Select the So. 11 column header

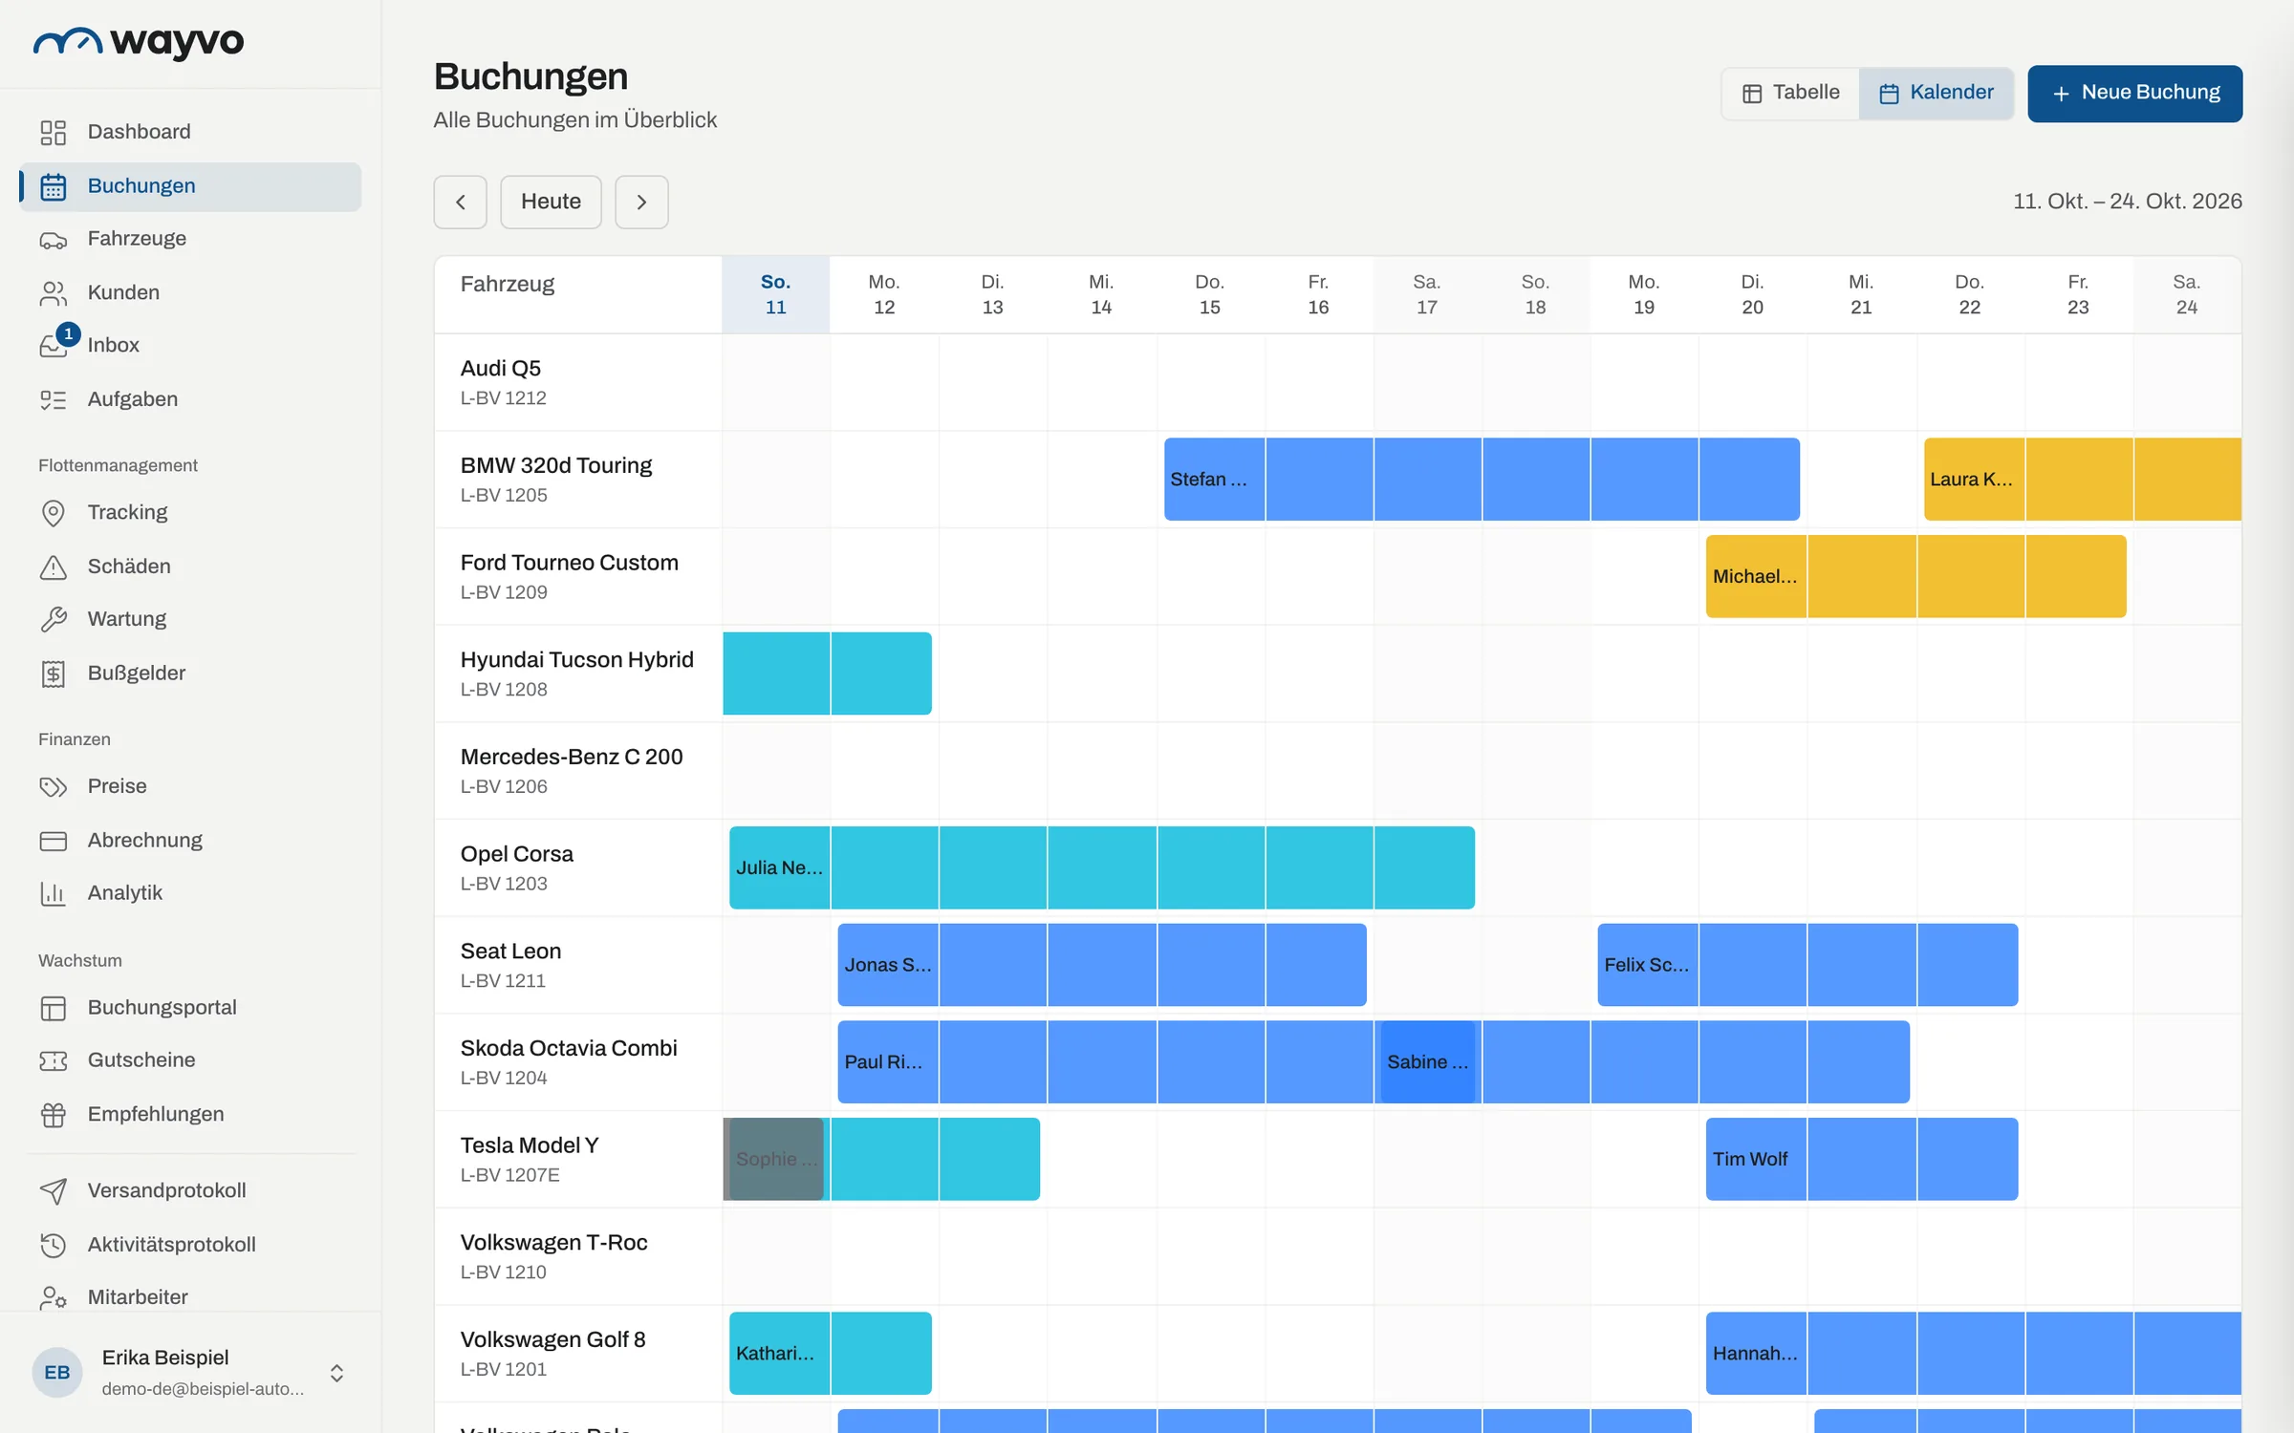tap(775, 294)
